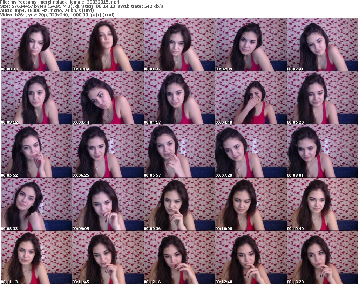Select the thumbnail timestamped 00:02:09
The image size is (359, 284).
click(x=251, y=44)
